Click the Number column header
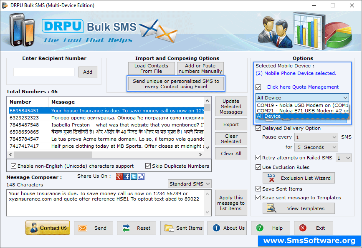The height and width of the screenshot is (248, 362). (x=29, y=102)
